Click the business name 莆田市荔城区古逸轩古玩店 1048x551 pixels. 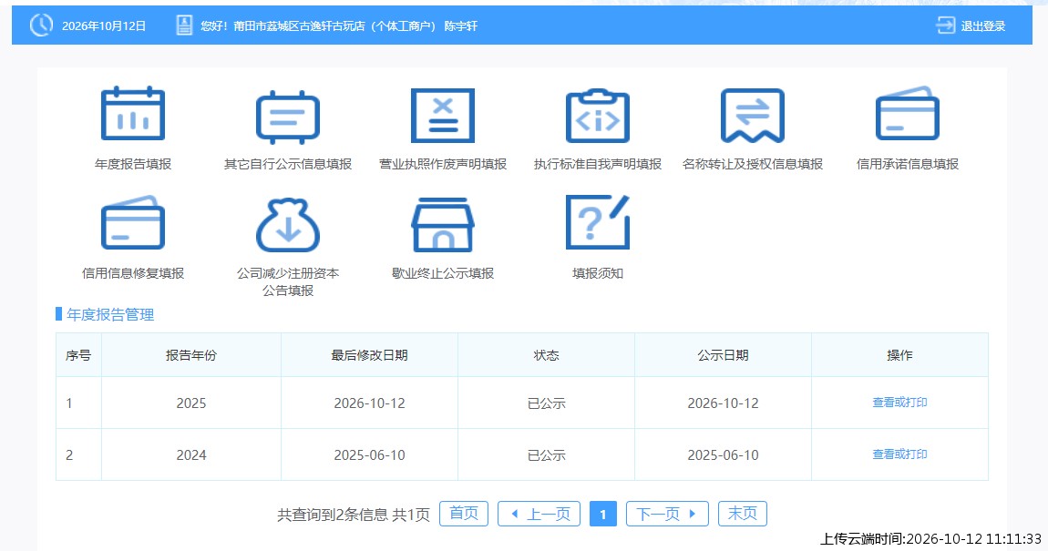300,26
